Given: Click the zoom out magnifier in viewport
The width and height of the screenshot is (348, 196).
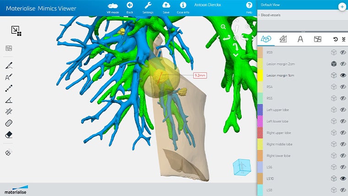Looking at the screenshot, I should [x=223, y=27].
